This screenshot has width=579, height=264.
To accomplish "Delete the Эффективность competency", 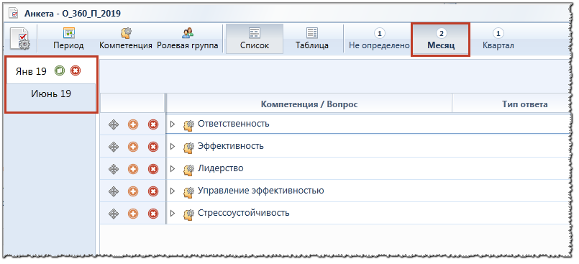I will (152, 147).
